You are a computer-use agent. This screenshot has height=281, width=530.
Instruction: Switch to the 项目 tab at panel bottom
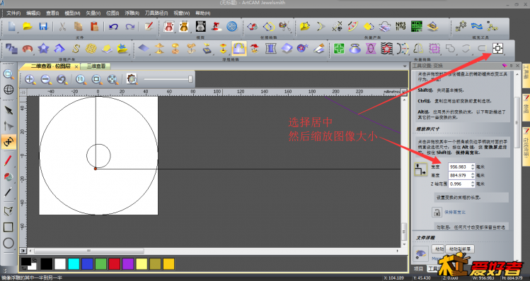[418, 269]
